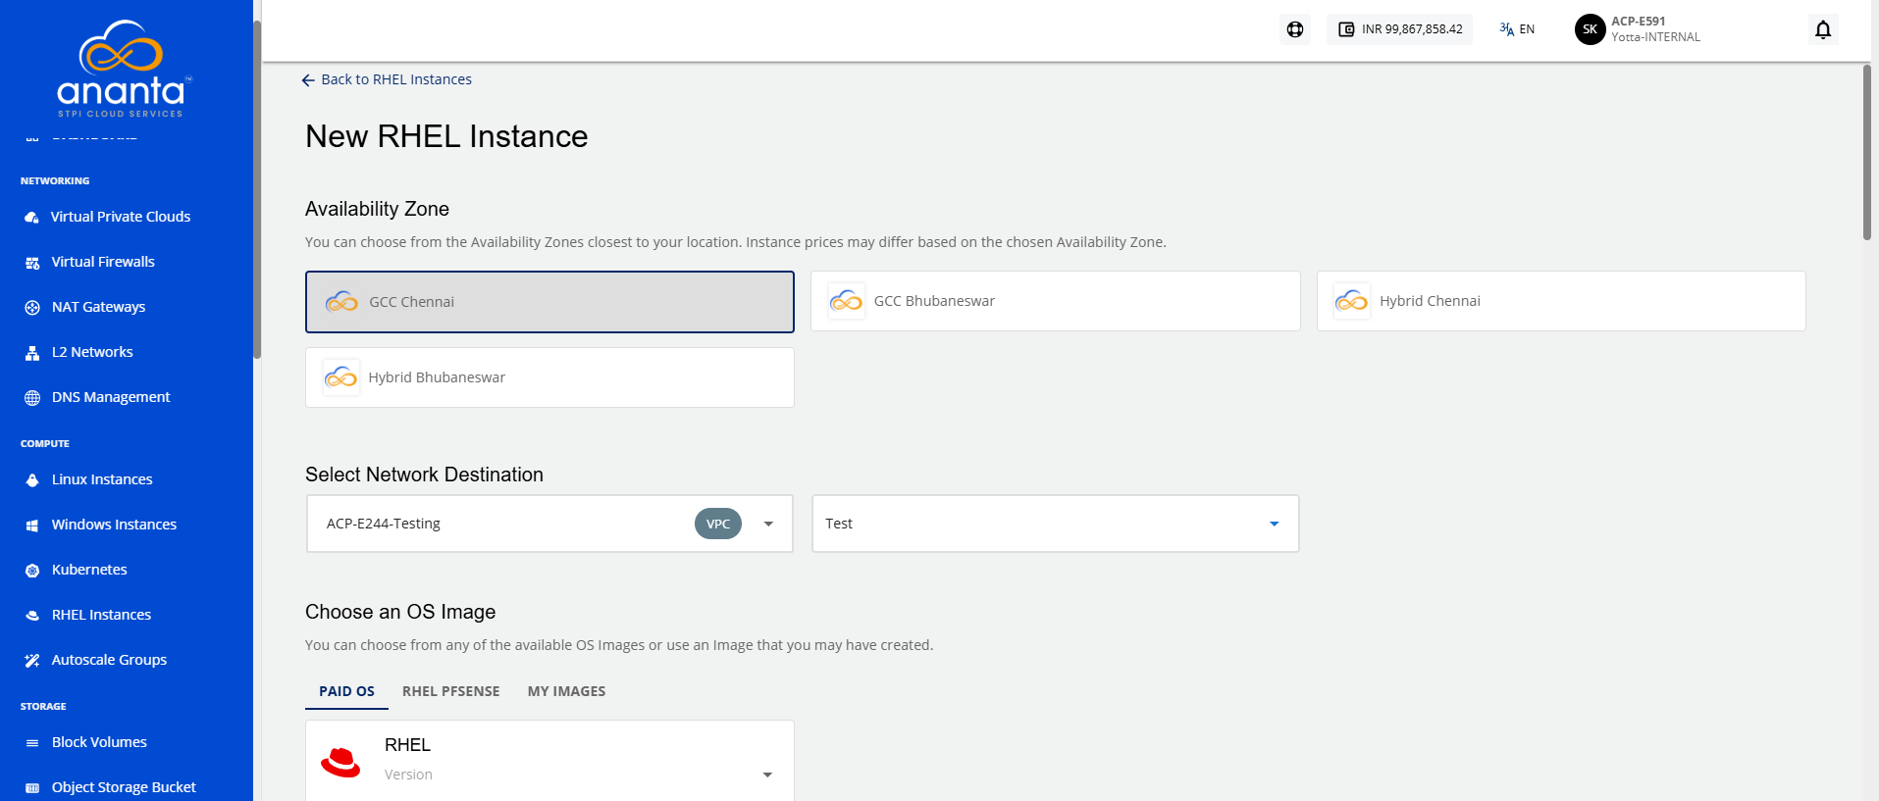
Task: Click the RHEL Instances red hat sidebar icon
Action: click(x=32, y=616)
